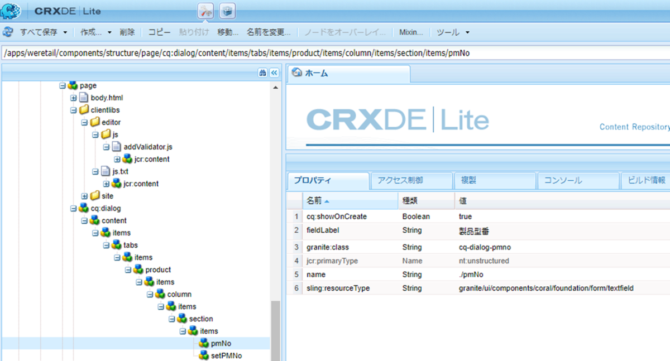Click the home icon on ホーム tab

click(x=297, y=73)
